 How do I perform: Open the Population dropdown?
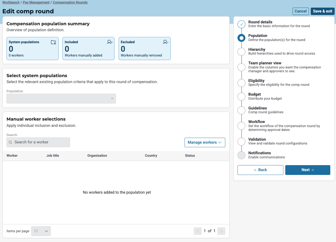click(x=61, y=99)
